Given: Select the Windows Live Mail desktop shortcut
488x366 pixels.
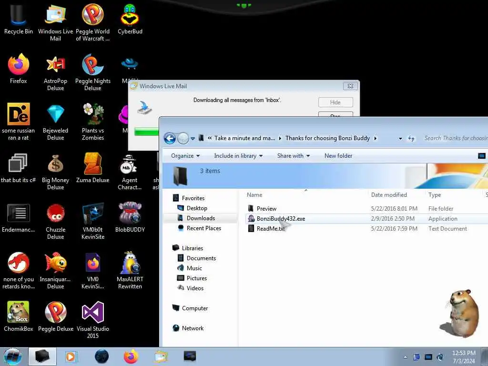Looking at the screenshot, I should pyautogui.click(x=55, y=22).
